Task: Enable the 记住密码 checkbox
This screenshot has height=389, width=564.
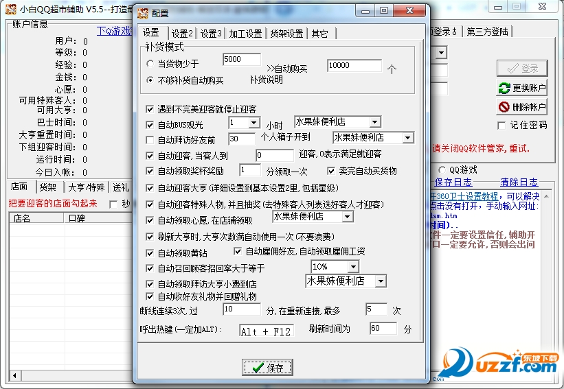Action: coord(501,126)
